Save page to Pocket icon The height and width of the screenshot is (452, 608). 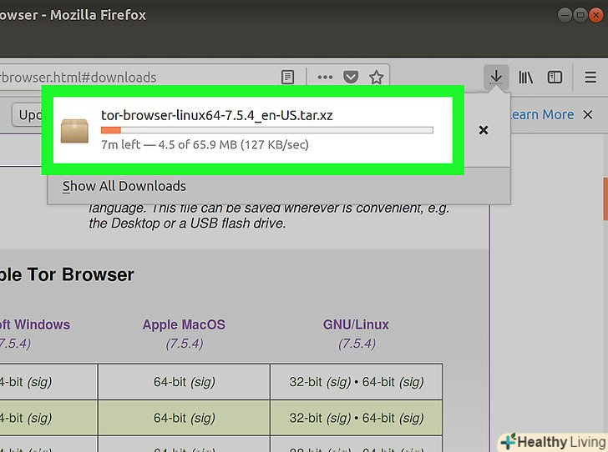(351, 77)
